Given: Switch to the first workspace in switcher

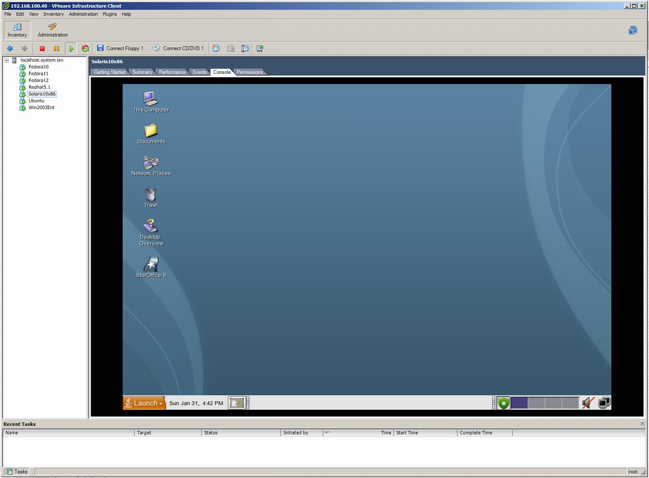Looking at the screenshot, I should 519,403.
